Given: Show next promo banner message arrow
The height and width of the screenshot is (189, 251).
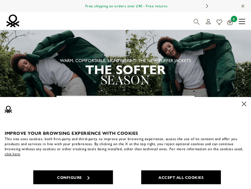Looking at the screenshot, I should pyautogui.click(x=207, y=6).
